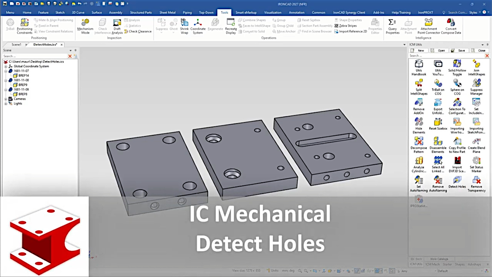Screen dimensions: 492x277
Task: Open Set Status Marker utility
Action: point(476,164)
